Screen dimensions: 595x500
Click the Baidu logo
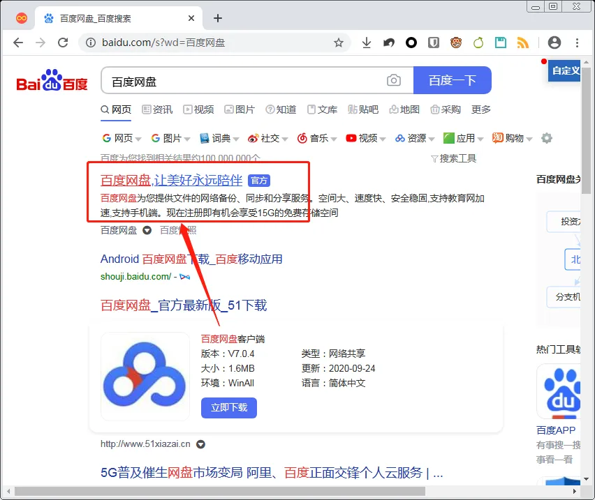click(x=52, y=80)
